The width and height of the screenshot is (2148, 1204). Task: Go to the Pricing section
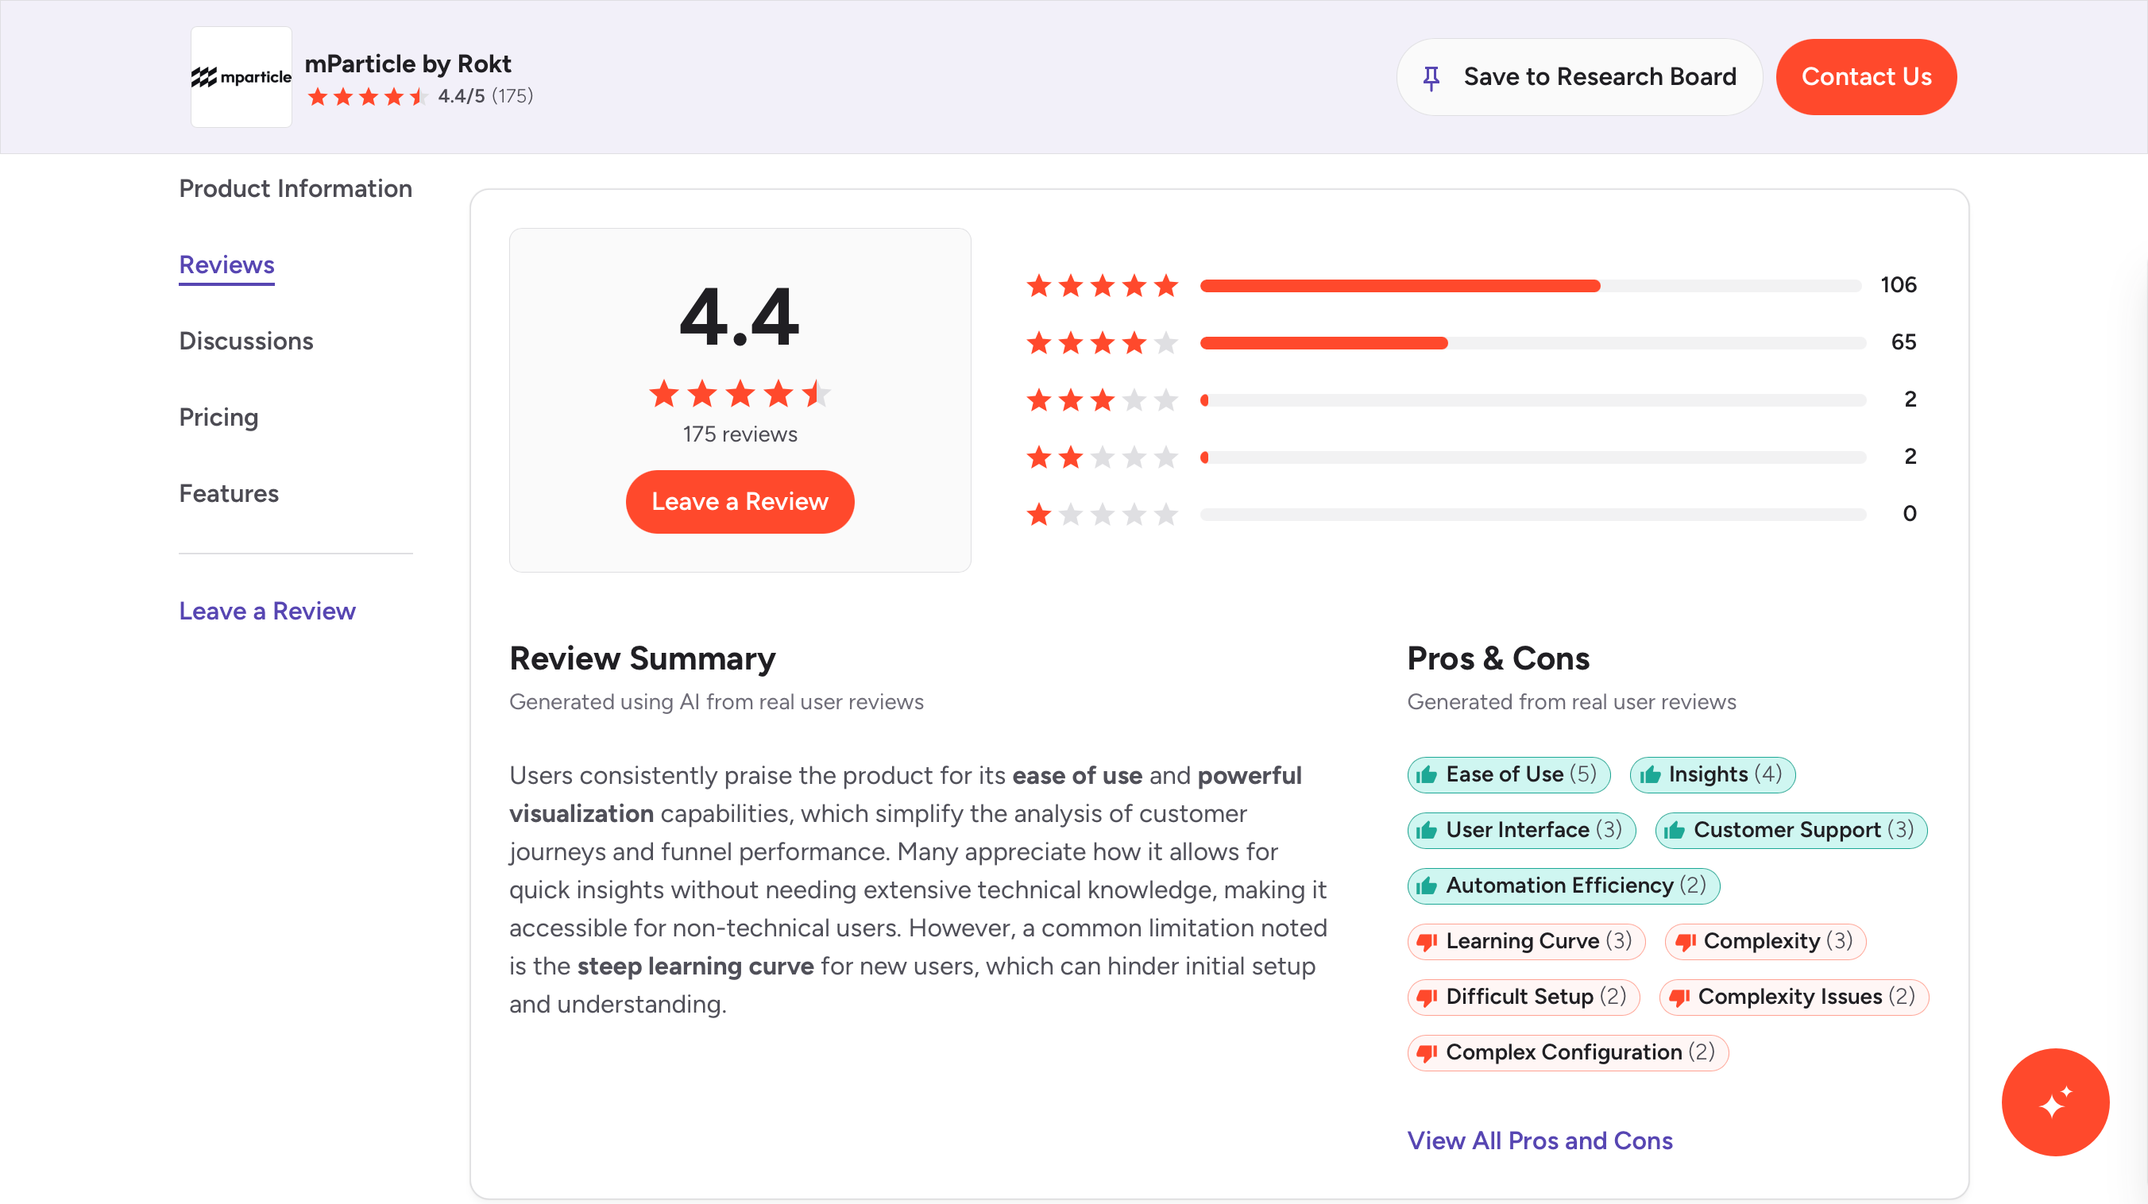tap(218, 417)
